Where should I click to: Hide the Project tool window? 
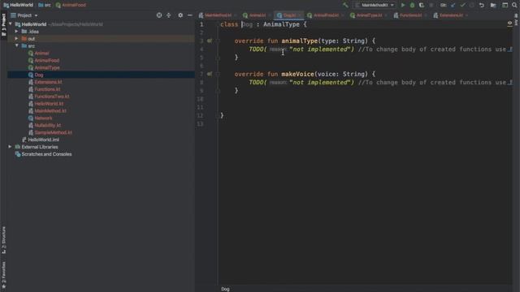point(189,15)
